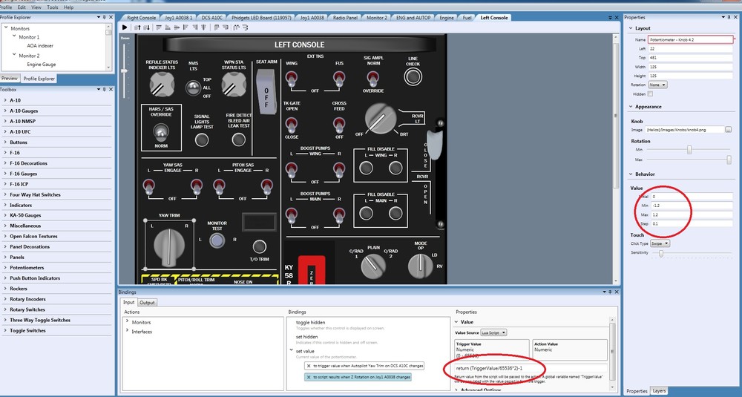Open the Preview panel tab
This screenshot has width=742, height=397.
[10, 79]
